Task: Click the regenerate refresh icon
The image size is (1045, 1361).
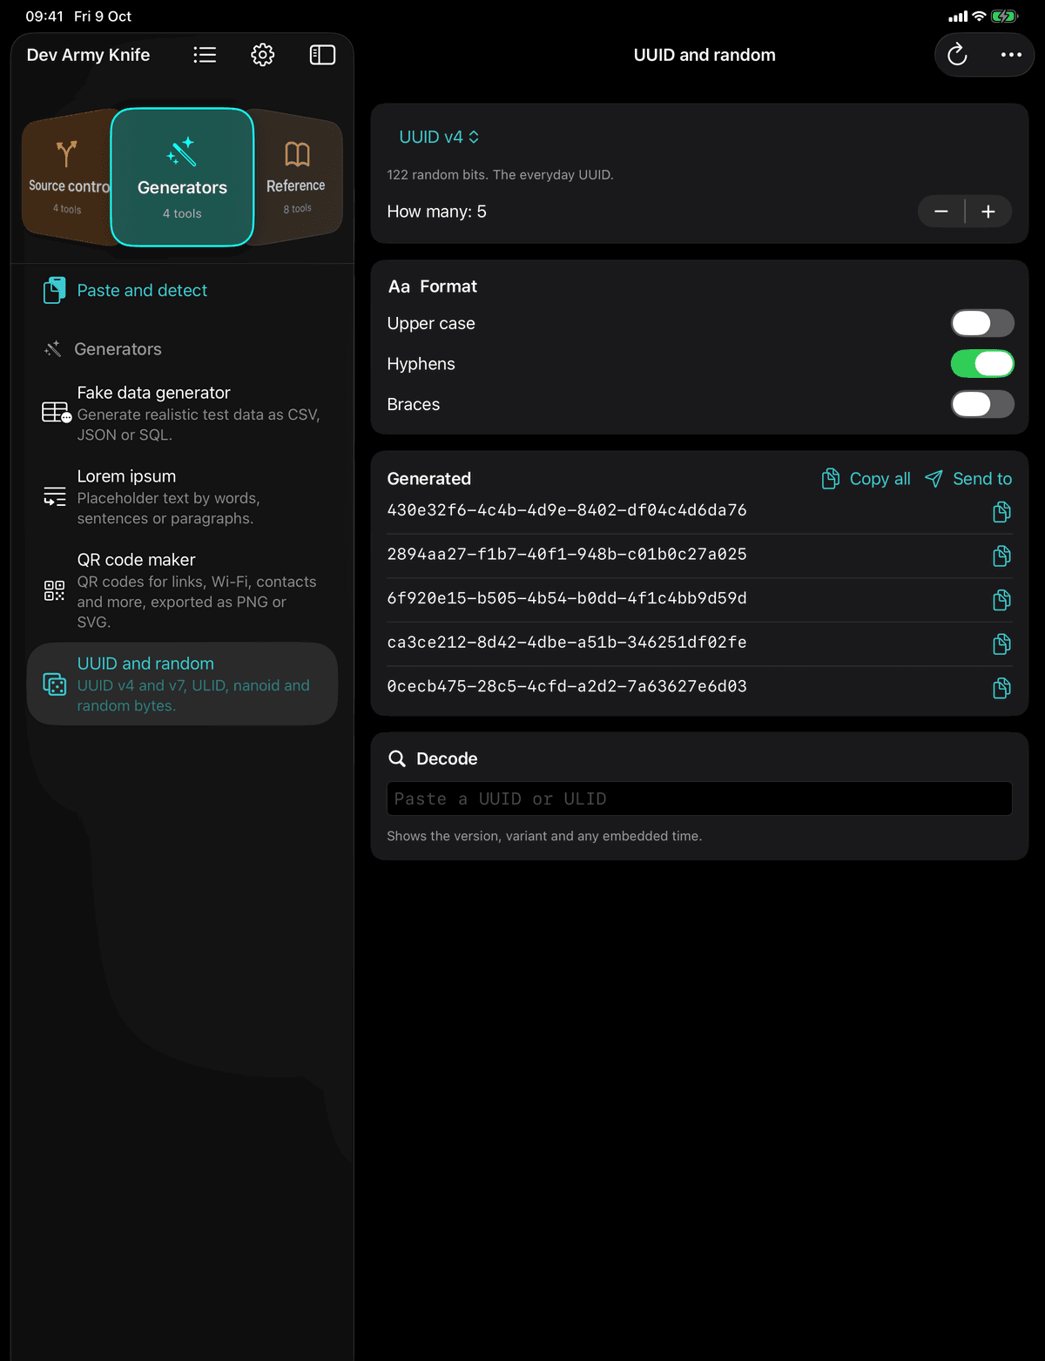Action: [x=957, y=55]
